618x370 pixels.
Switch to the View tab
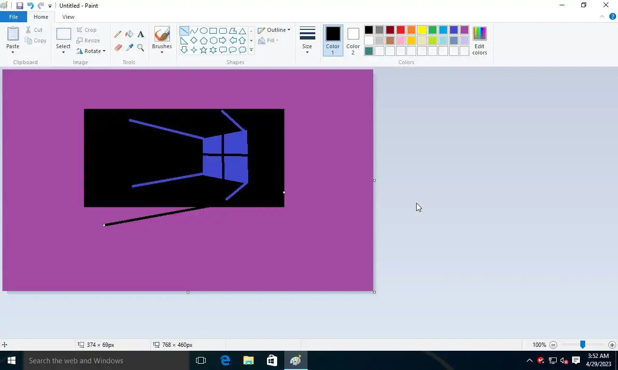pos(68,17)
